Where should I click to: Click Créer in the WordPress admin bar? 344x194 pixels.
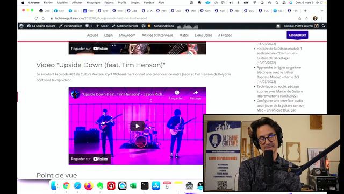coord(102,26)
